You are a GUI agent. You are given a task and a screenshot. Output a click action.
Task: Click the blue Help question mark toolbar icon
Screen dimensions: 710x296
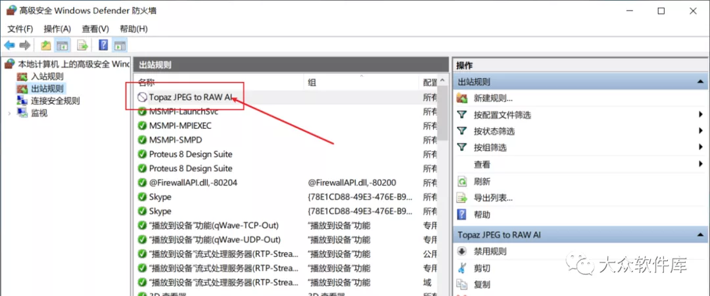pos(103,45)
